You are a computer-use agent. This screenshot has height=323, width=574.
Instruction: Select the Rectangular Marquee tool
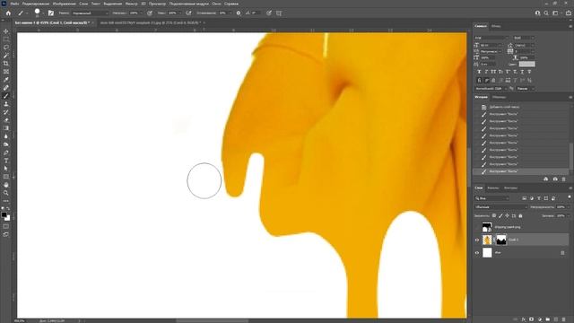point(6,39)
